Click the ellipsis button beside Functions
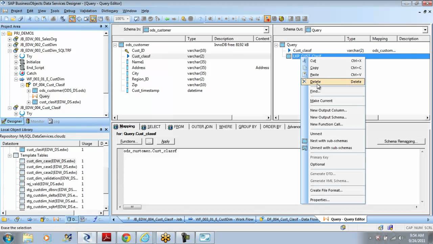 [149, 141]
